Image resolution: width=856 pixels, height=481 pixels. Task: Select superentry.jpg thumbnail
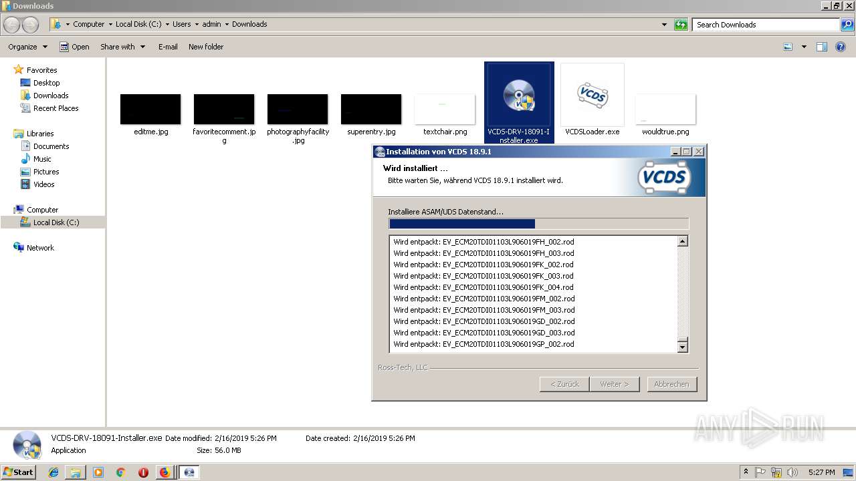[x=371, y=109]
